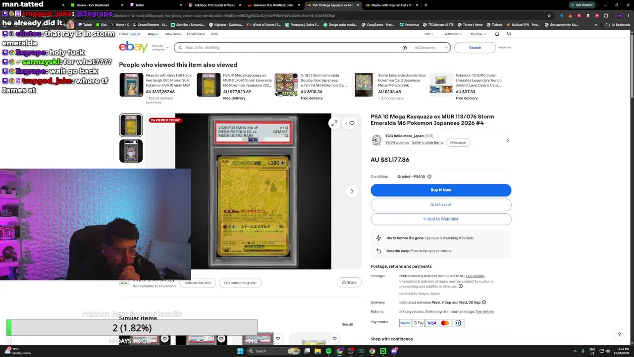
Task: Share this listing
Action: [349, 283]
